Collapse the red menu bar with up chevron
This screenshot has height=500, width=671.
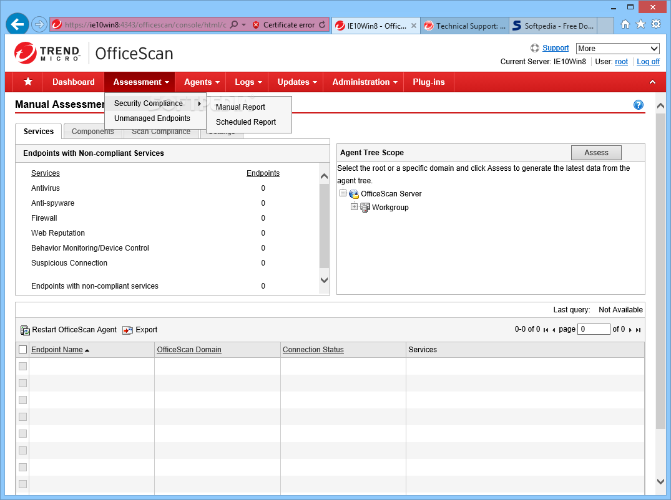pos(652,82)
